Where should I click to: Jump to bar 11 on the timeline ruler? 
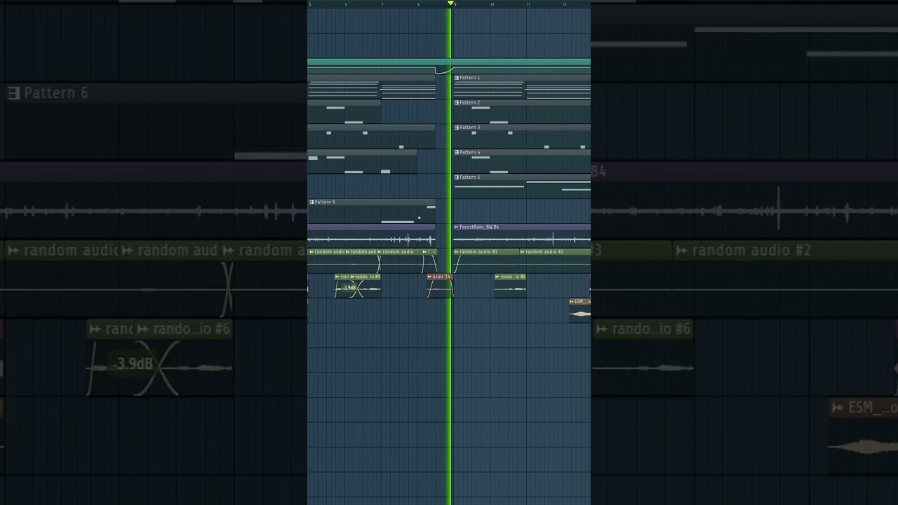click(528, 4)
